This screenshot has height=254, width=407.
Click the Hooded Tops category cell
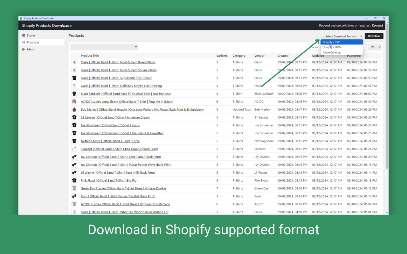tap(242, 110)
